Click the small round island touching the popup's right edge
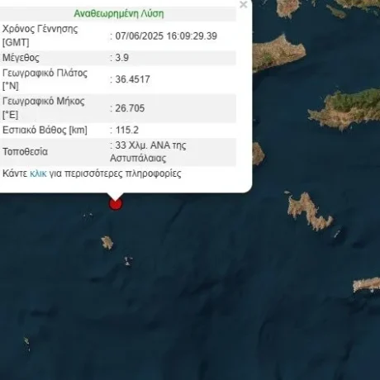 [x=259, y=154]
